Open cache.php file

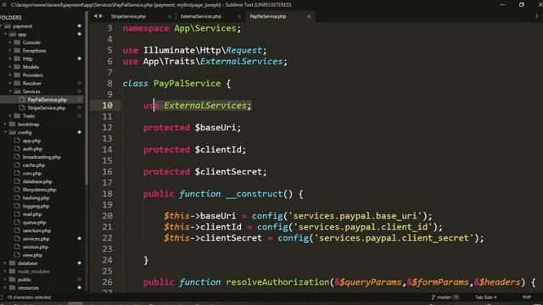[34, 165]
